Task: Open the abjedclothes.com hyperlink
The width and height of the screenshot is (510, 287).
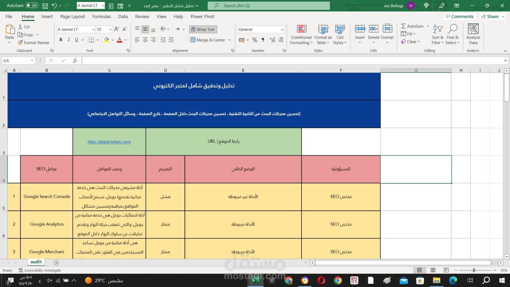Action: [x=109, y=142]
